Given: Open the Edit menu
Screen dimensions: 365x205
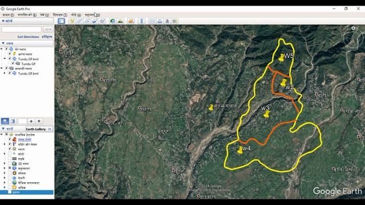Looking at the screenshot, I should pos(27,15).
